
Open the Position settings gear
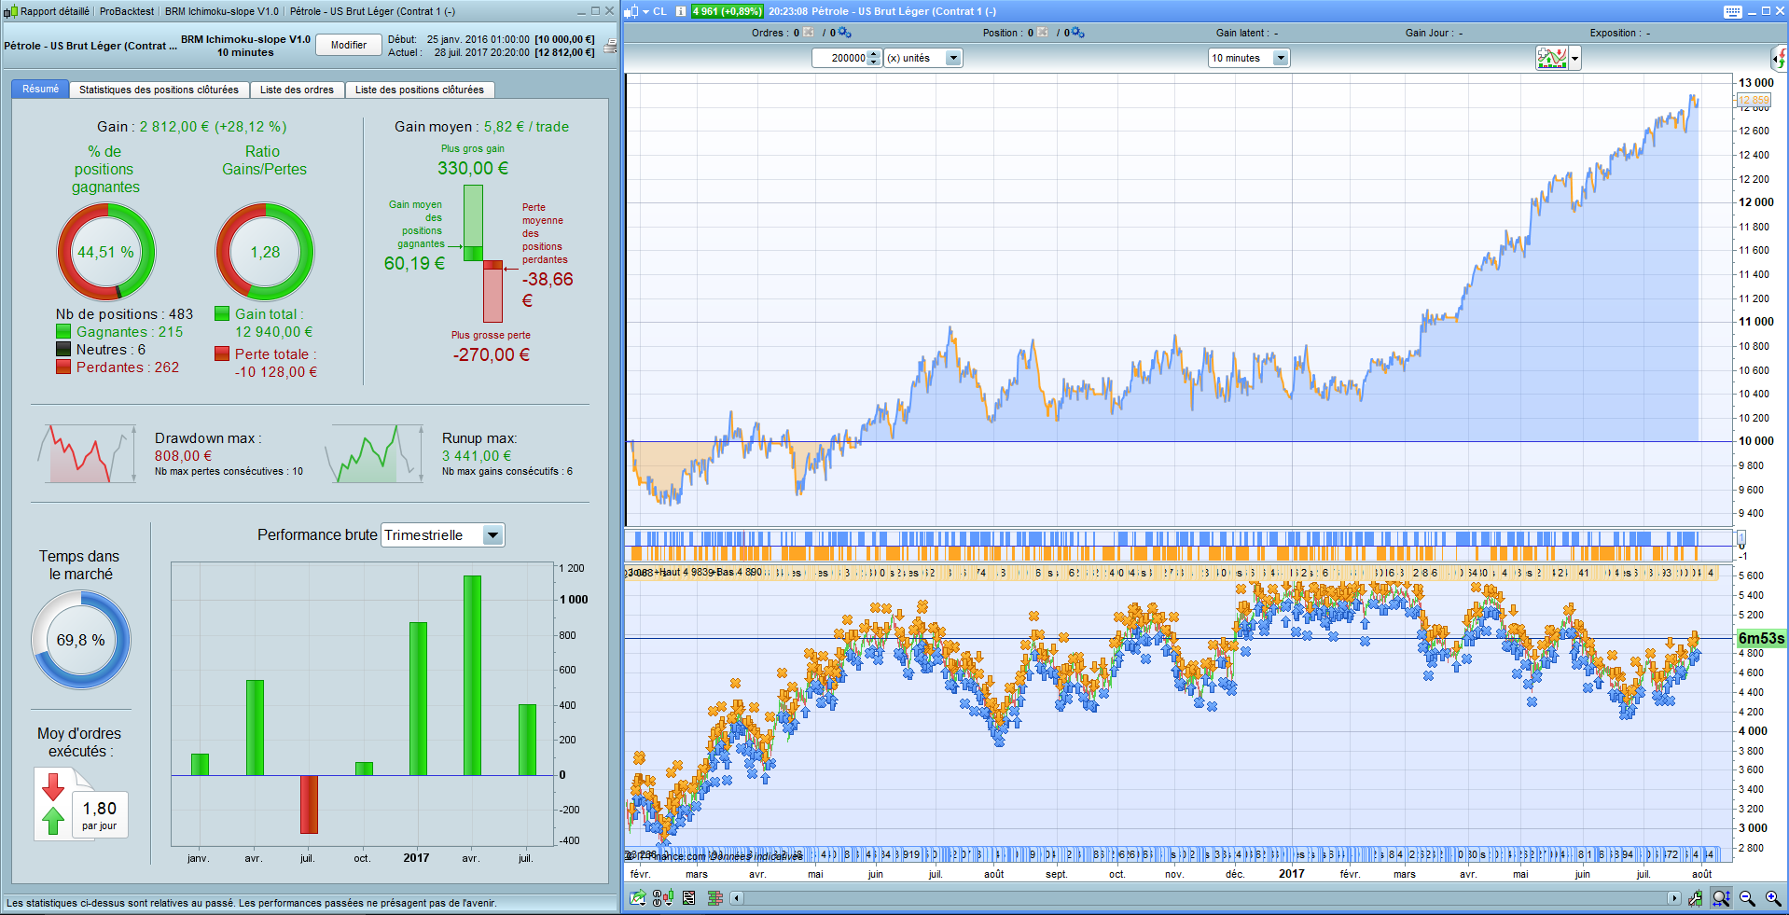click(x=1077, y=33)
